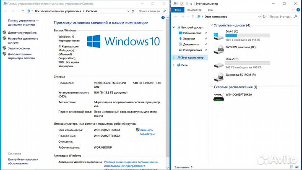The height and width of the screenshot is (170, 302).
Task: Select Изображения in navigation pane
Action: tap(193, 50)
